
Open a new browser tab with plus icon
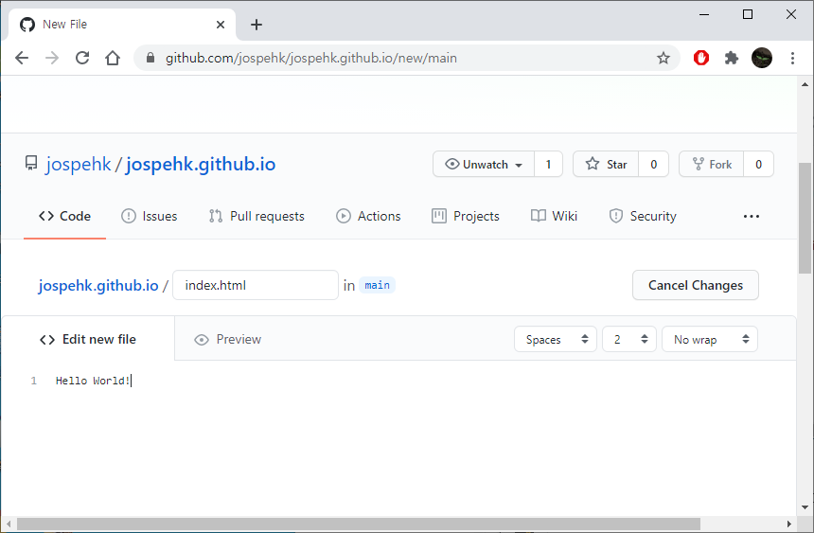click(x=256, y=25)
